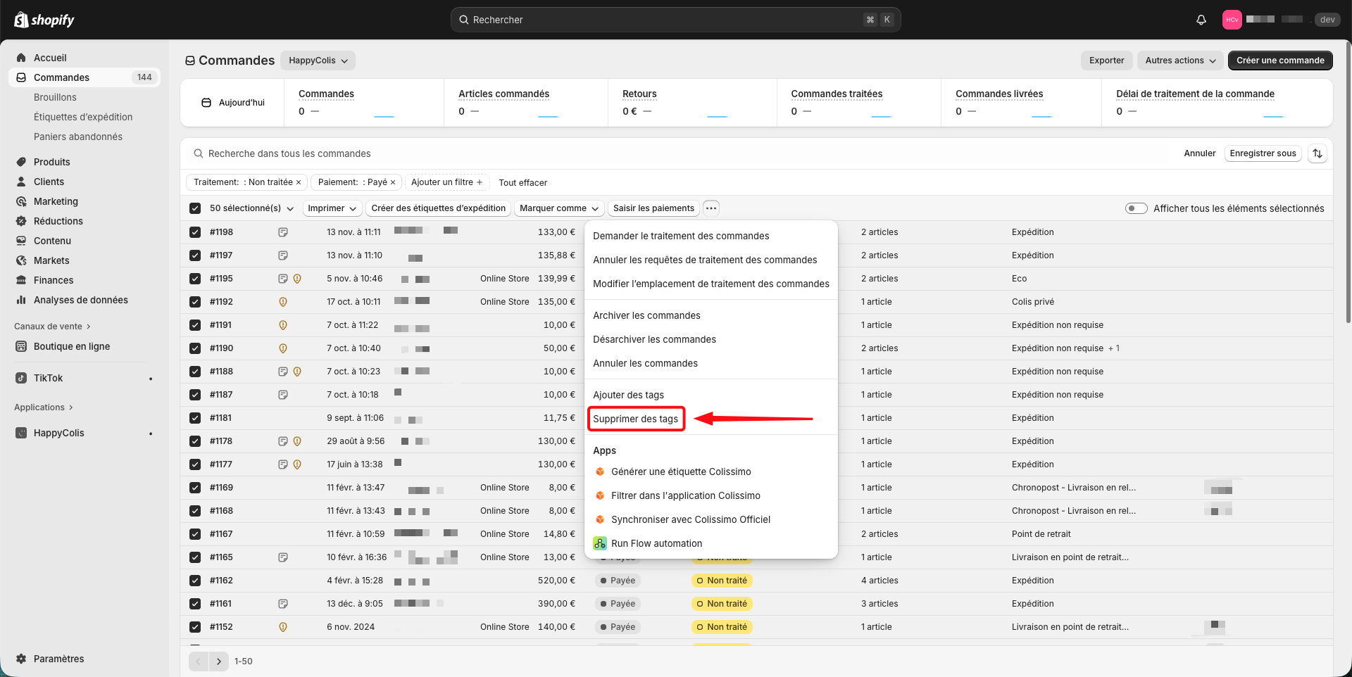Click the Shopify logo
This screenshot has width=1352, height=677.
44,20
